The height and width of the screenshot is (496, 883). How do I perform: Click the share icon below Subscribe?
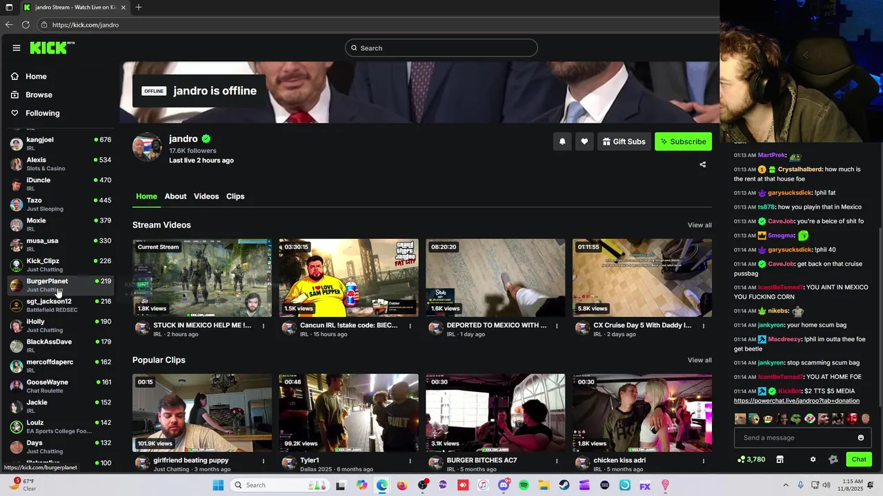(702, 165)
